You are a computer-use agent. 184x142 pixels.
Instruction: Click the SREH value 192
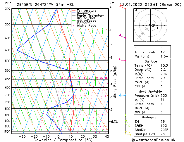pyautogui.click(x=164, y=126)
